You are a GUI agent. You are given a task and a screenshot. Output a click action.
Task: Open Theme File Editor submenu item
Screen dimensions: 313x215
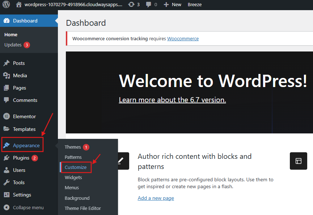pos(83,208)
